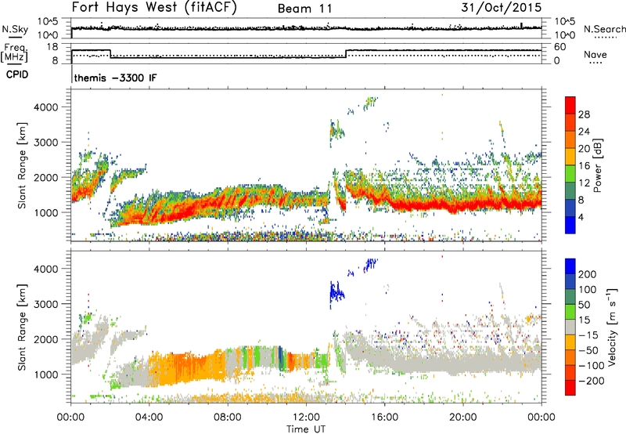The width and height of the screenshot is (626, 434).
Task: Select the 'themis -3300 IF' text
Action: (115, 78)
